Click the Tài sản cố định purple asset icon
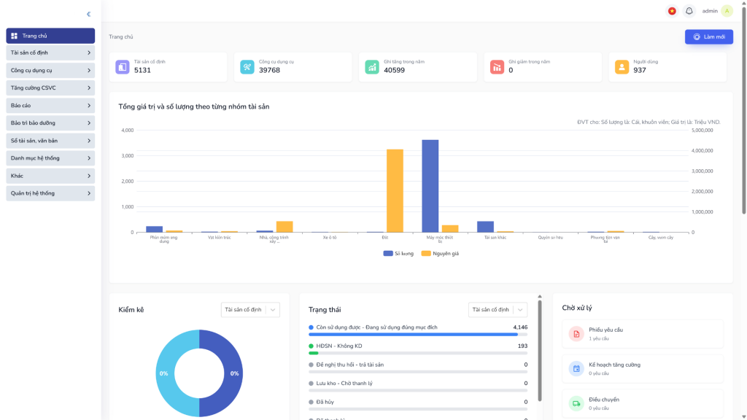 click(124, 66)
